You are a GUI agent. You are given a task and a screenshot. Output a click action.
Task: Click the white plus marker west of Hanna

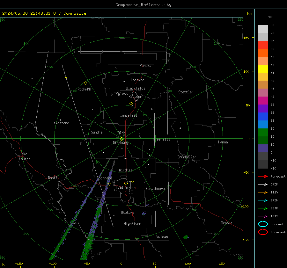click(180, 128)
